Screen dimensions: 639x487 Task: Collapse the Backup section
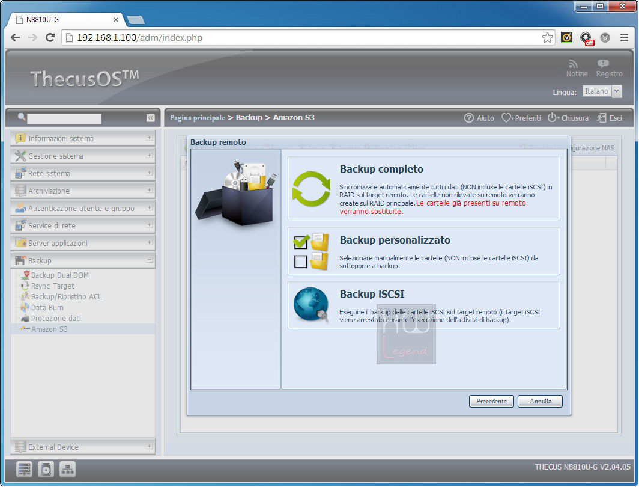coord(149,260)
